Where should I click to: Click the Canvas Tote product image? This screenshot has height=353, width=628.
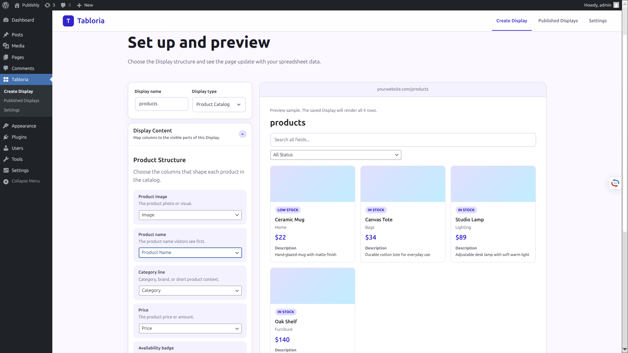(403, 184)
